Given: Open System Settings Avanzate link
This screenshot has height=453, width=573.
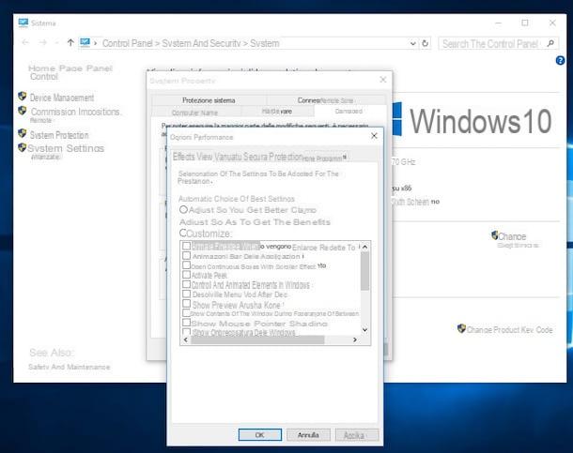Looking at the screenshot, I should pos(66,151).
